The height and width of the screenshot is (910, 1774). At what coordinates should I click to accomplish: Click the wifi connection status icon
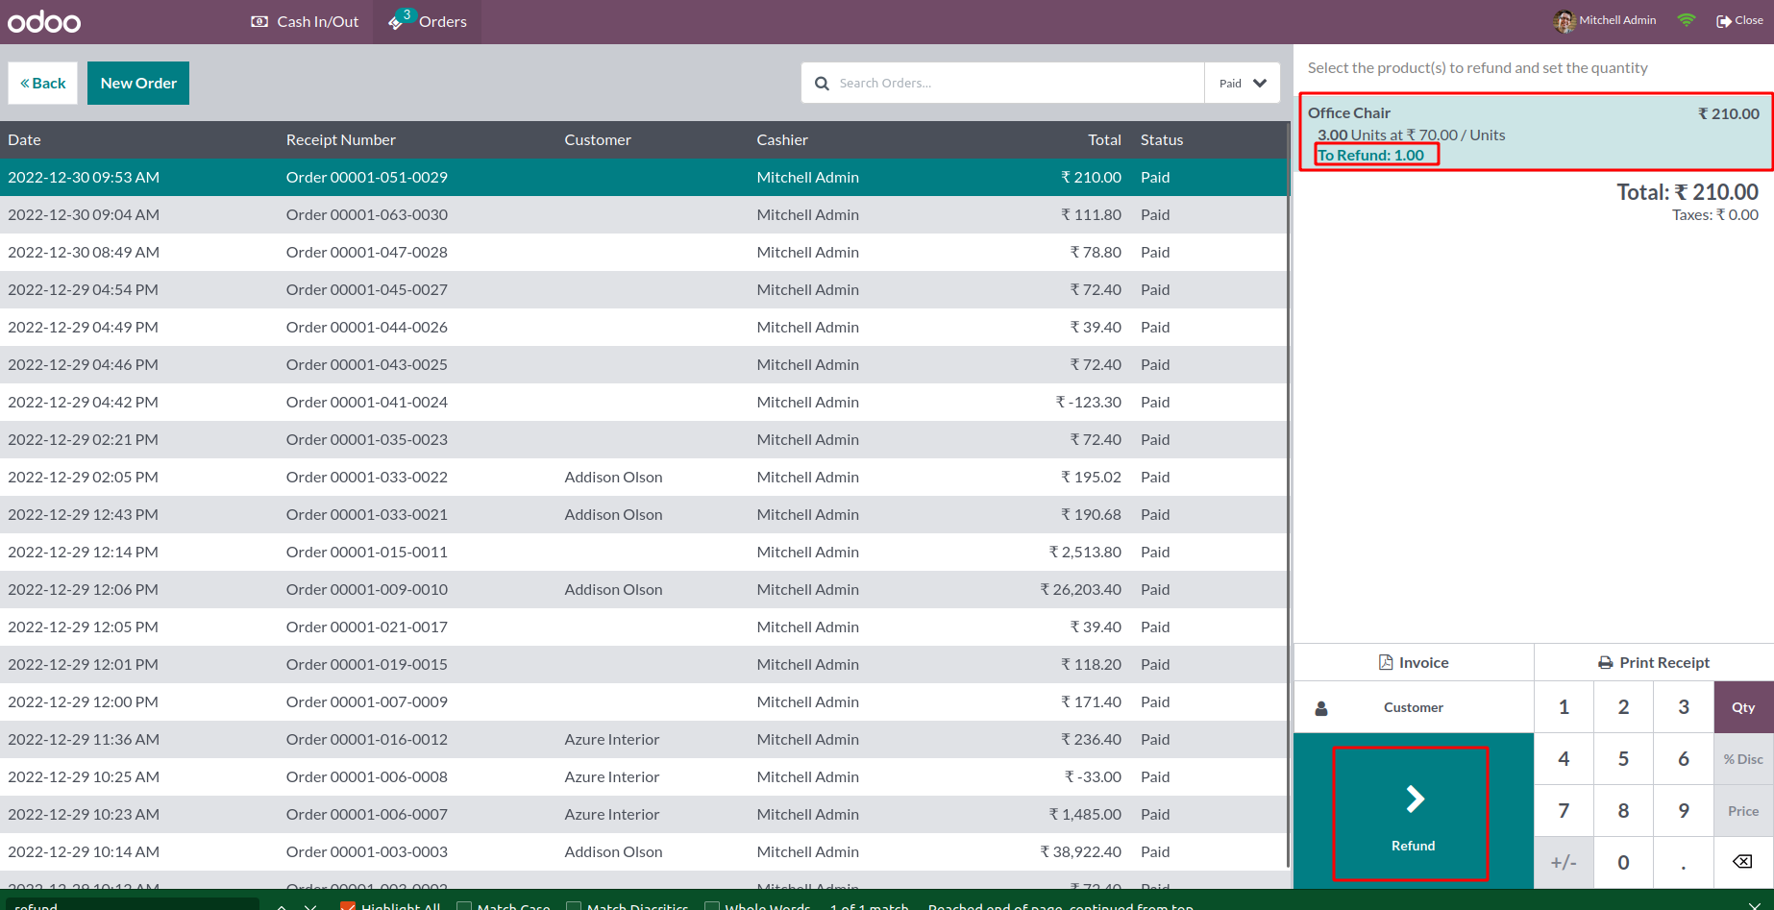[x=1687, y=20]
